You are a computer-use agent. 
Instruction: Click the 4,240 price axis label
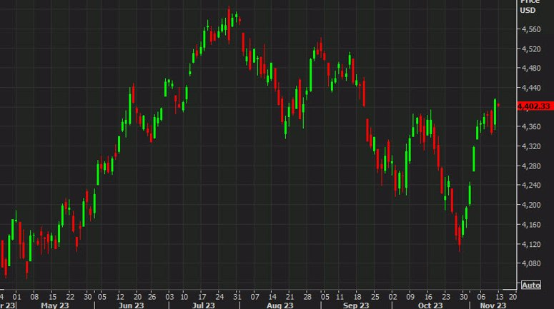coord(532,186)
